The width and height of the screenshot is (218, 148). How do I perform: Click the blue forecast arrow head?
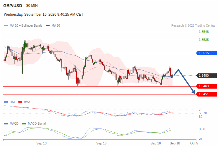[x=193, y=92]
